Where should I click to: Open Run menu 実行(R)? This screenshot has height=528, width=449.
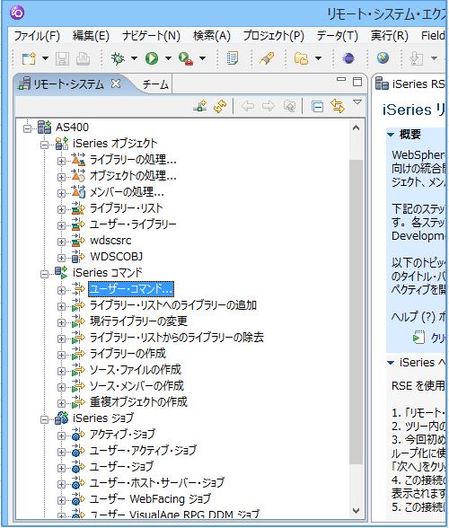(390, 36)
